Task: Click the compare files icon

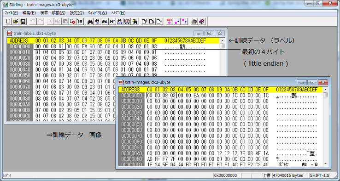Action: click(x=127, y=22)
